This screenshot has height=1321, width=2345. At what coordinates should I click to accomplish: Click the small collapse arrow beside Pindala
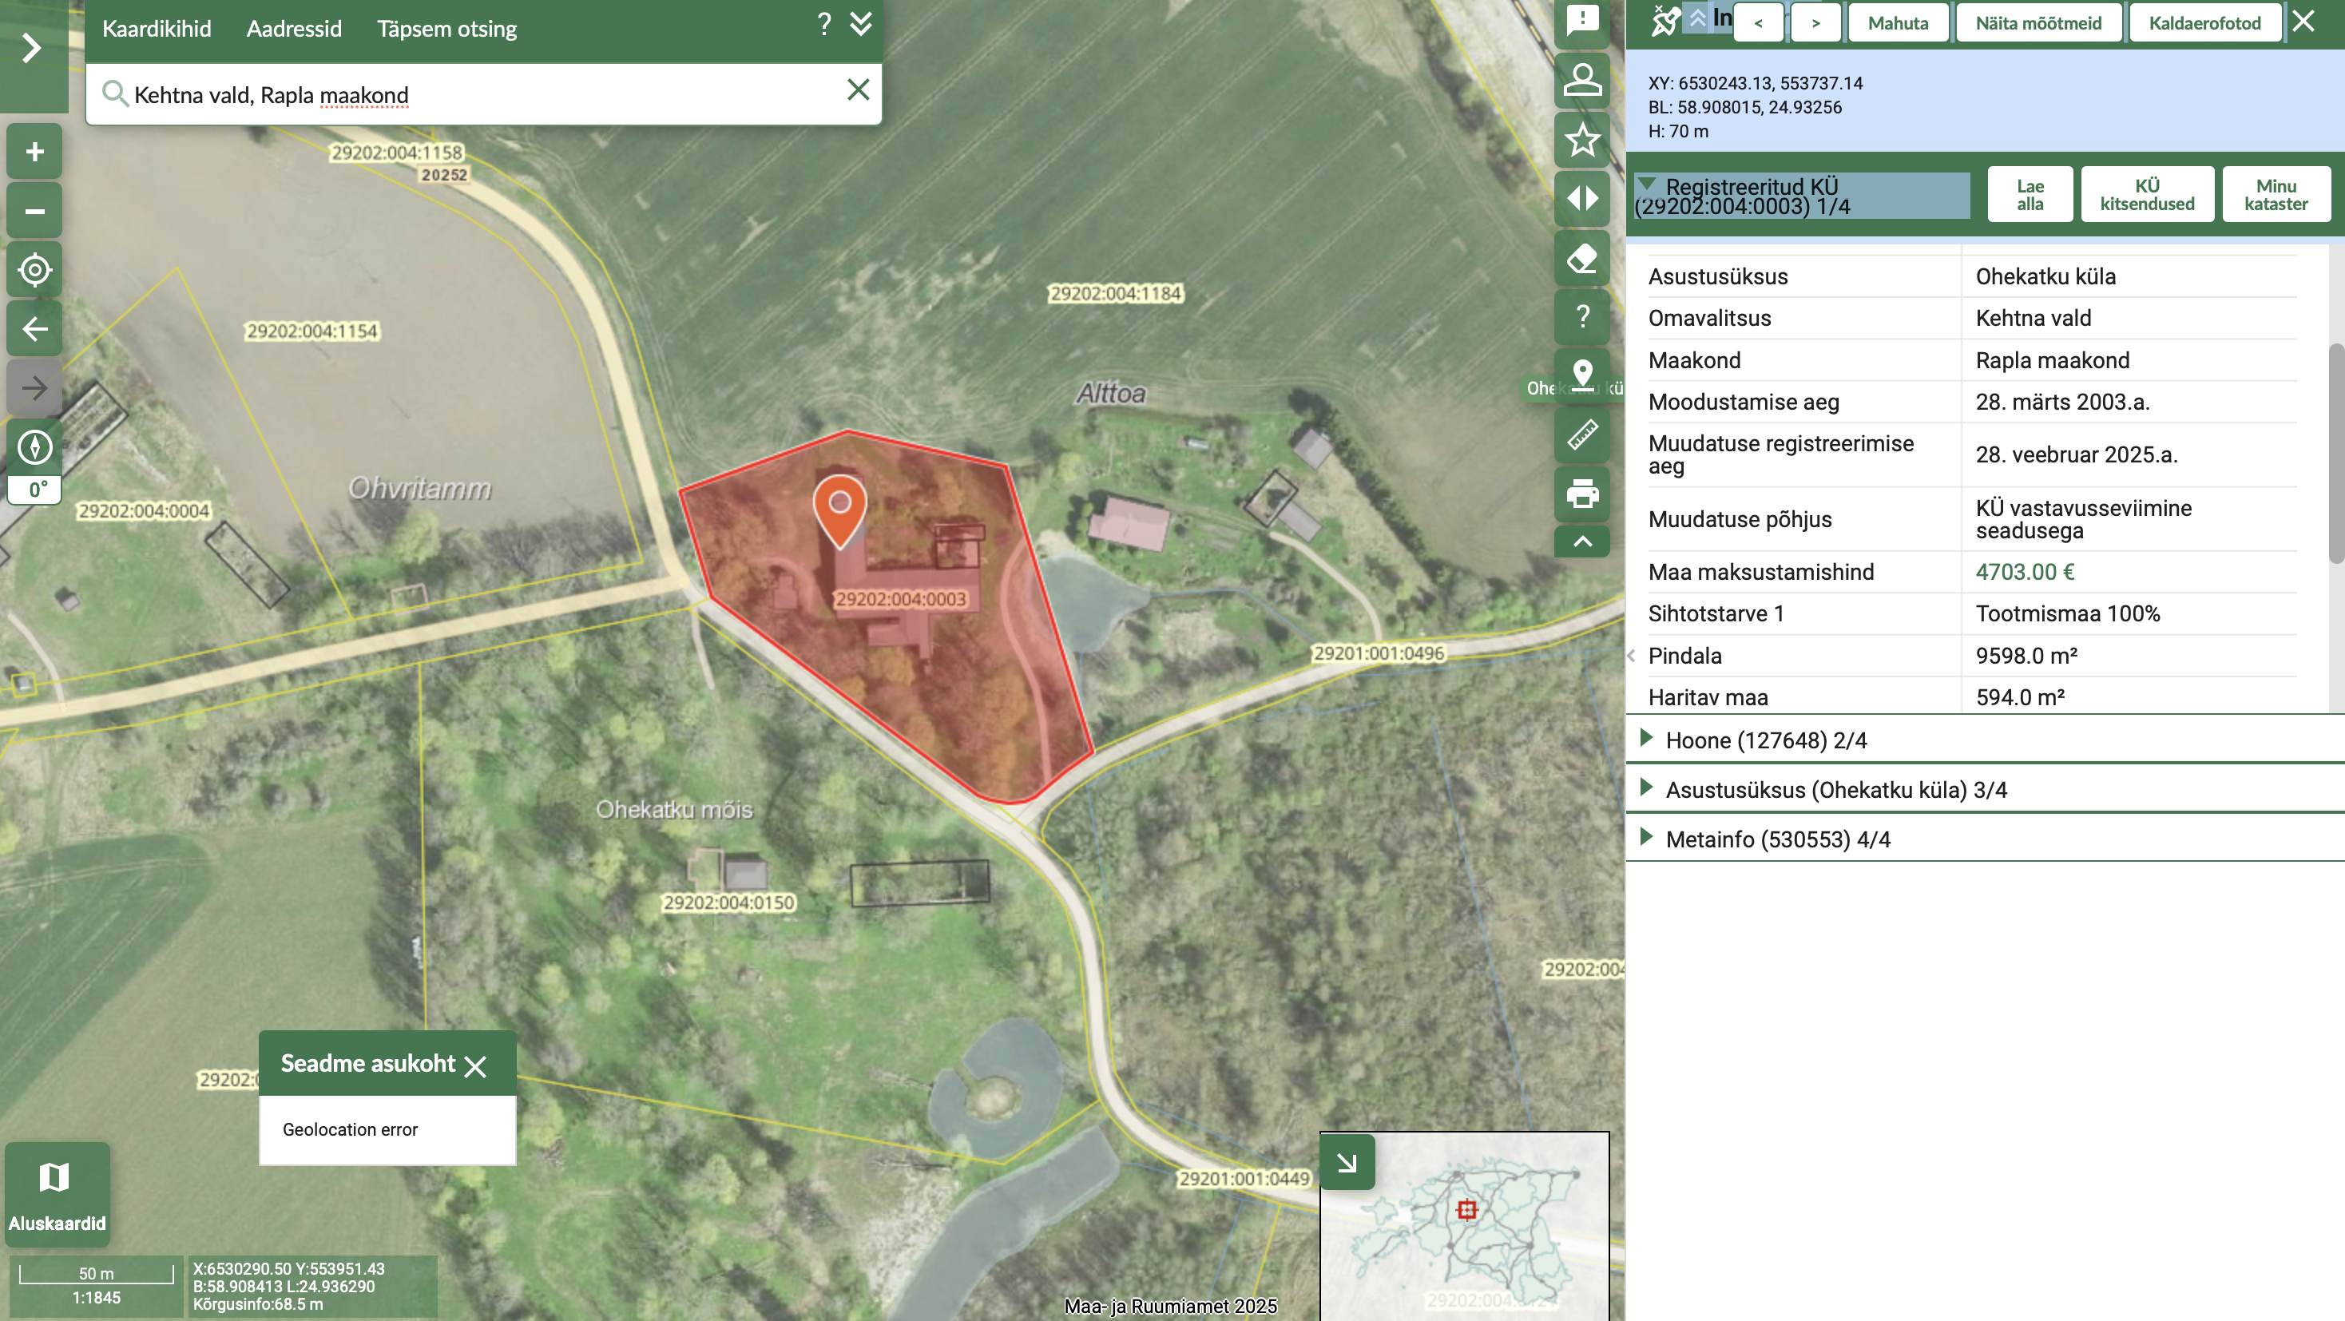[x=1631, y=656]
